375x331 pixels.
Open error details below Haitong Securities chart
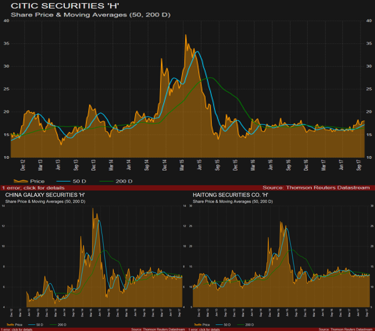[x=204, y=329]
